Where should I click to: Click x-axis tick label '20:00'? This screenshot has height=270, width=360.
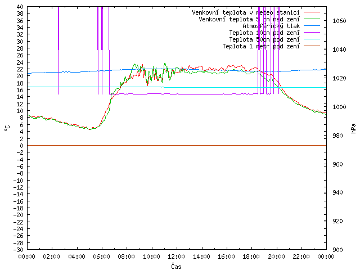[x=276, y=256]
